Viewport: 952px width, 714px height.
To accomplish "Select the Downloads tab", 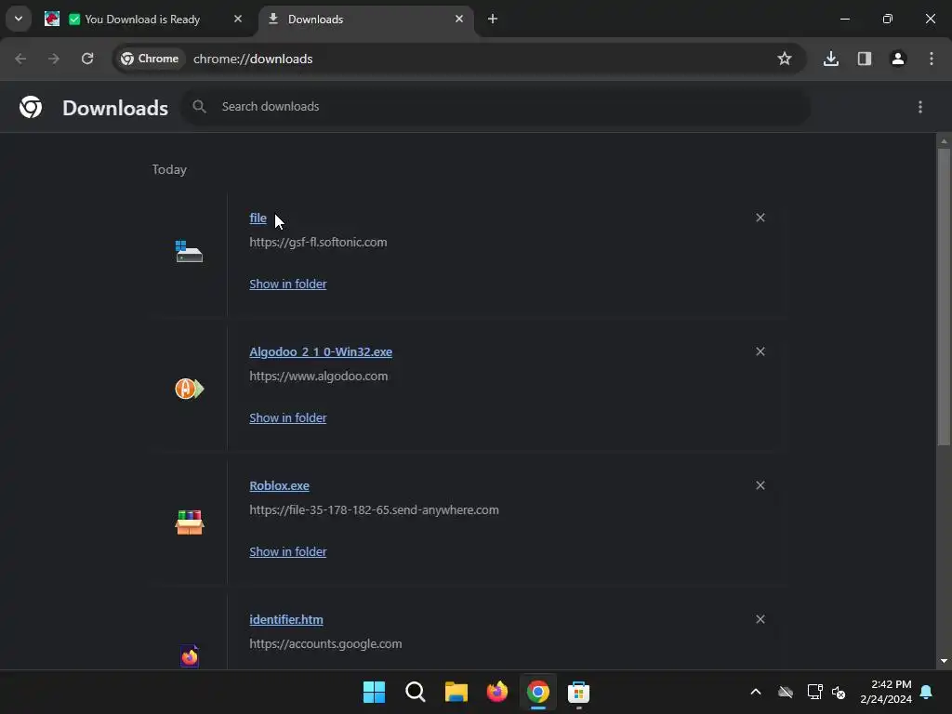I will point(366,20).
